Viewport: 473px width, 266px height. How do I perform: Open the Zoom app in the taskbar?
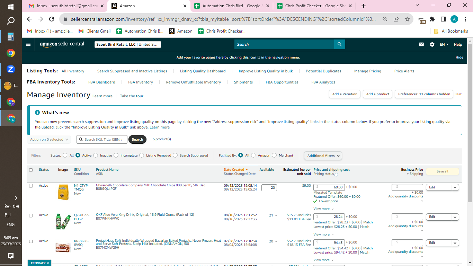pyautogui.click(x=11, y=69)
